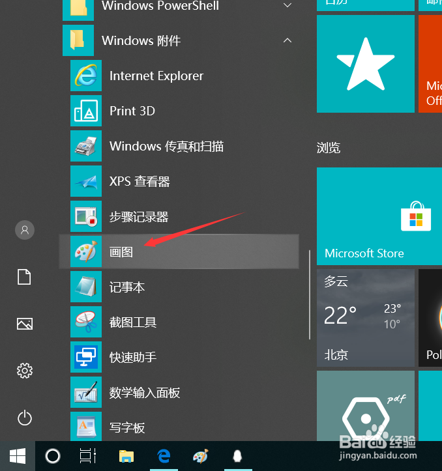This screenshot has height=471, width=442.
Task: Open Windows 传真和扫描 fax icon
Action: (x=86, y=146)
